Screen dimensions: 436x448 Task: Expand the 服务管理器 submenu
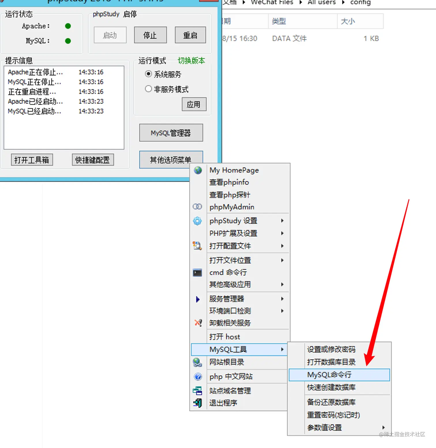point(282,299)
